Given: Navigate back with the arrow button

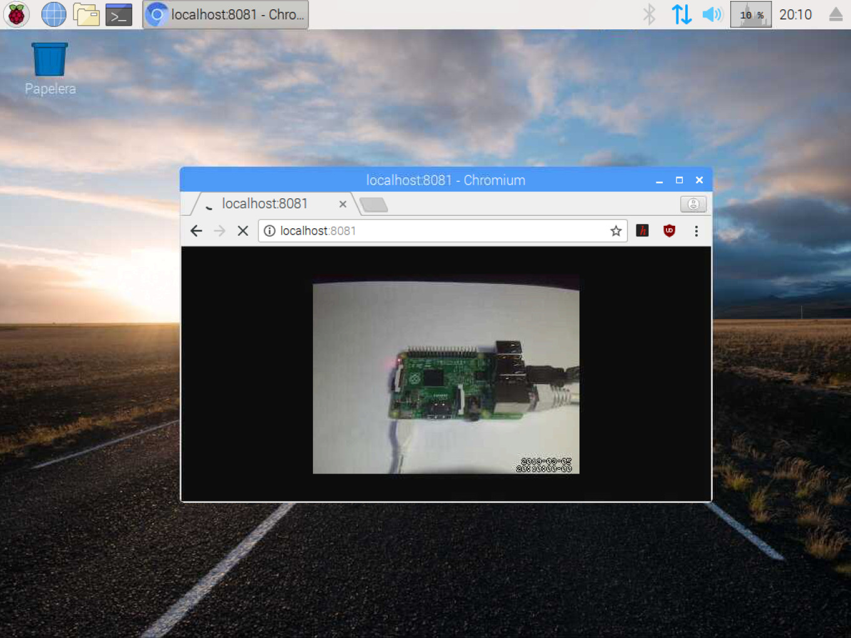Looking at the screenshot, I should pyautogui.click(x=196, y=231).
